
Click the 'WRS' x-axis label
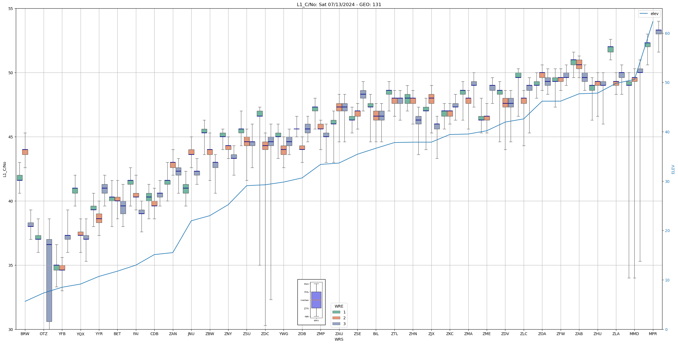click(339, 339)
